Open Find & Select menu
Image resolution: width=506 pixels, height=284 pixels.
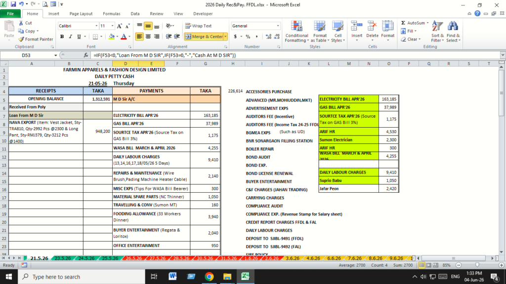[453, 31]
